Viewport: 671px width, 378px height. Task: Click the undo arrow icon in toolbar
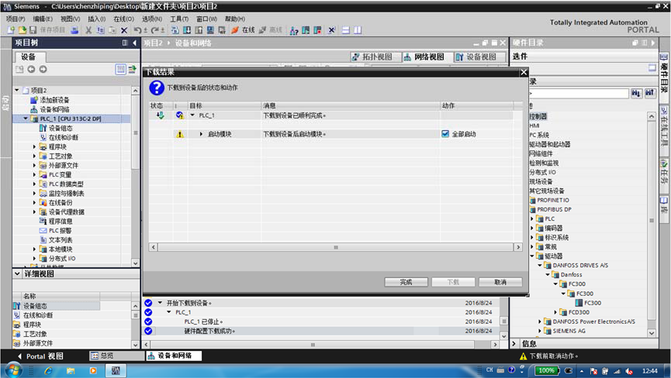tap(137, 30)
